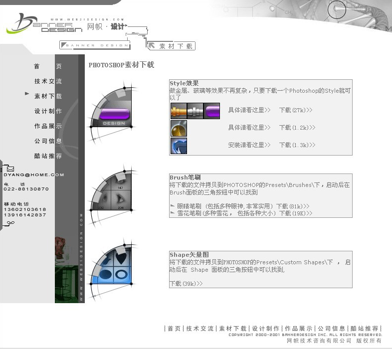Click 首页 in the footer navigation
Image resolution: width=392 pixels, height=349 pixels.
point(174,329)
